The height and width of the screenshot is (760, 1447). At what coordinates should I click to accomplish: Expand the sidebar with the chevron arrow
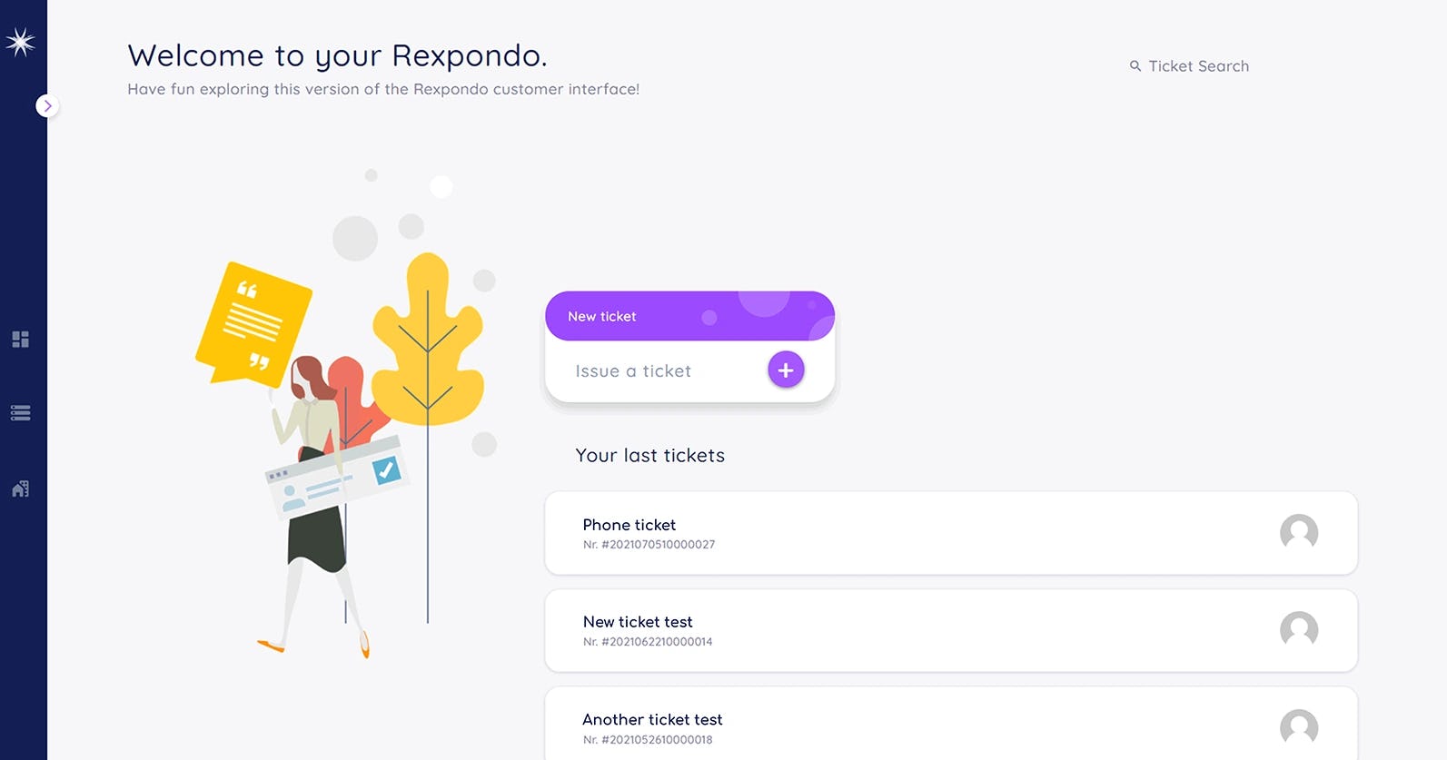[47, 106]
